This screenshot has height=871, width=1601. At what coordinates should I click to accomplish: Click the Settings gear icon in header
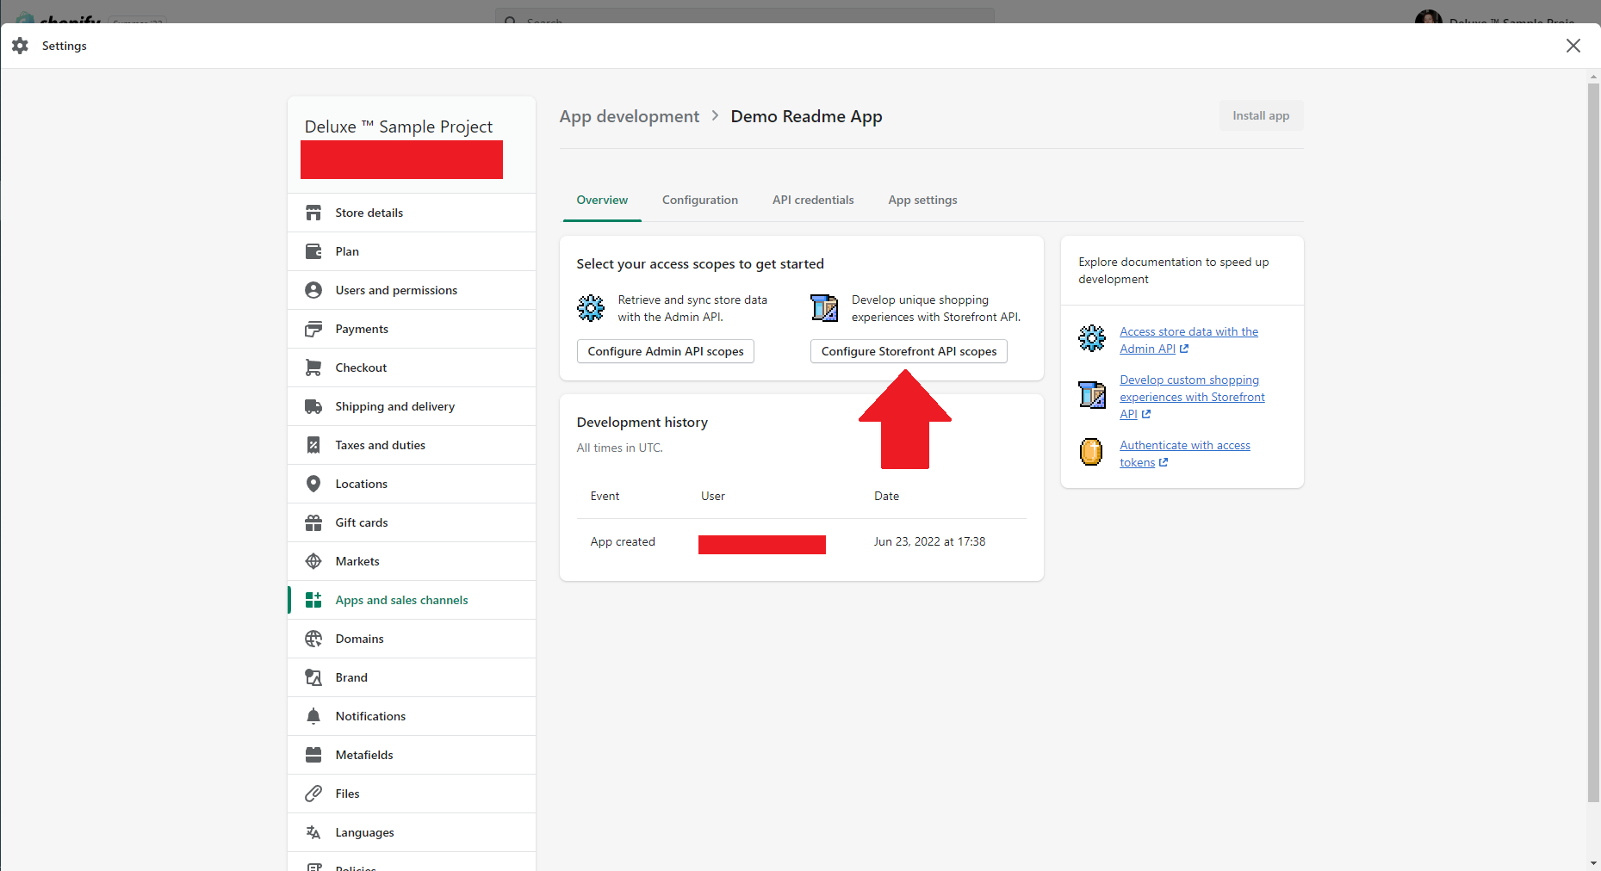pos(20,46)
